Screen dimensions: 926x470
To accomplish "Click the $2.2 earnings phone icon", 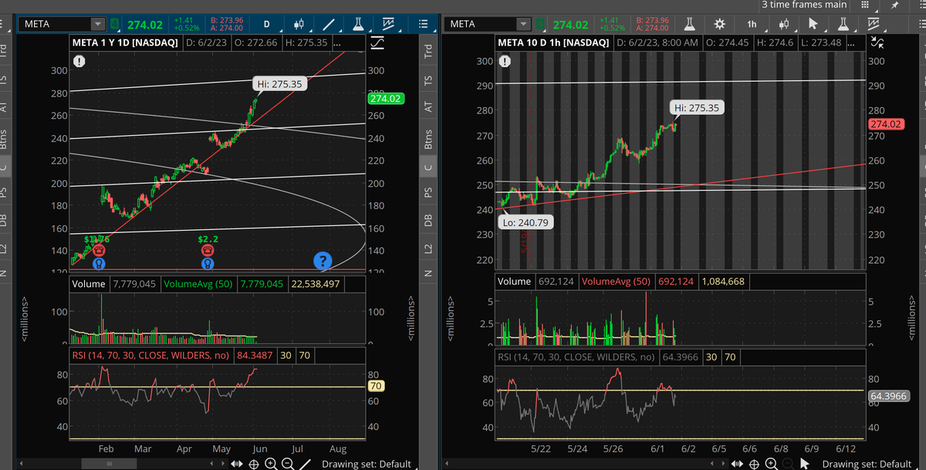I will 208,250.
